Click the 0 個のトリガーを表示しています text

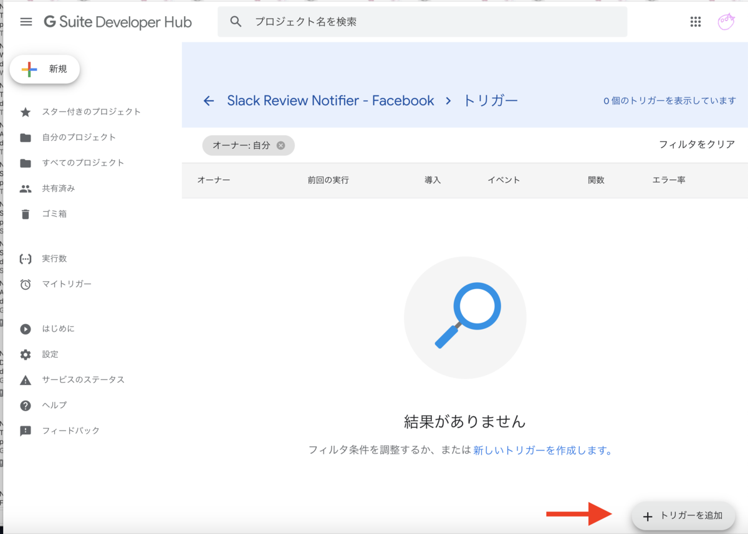point(669,101)
